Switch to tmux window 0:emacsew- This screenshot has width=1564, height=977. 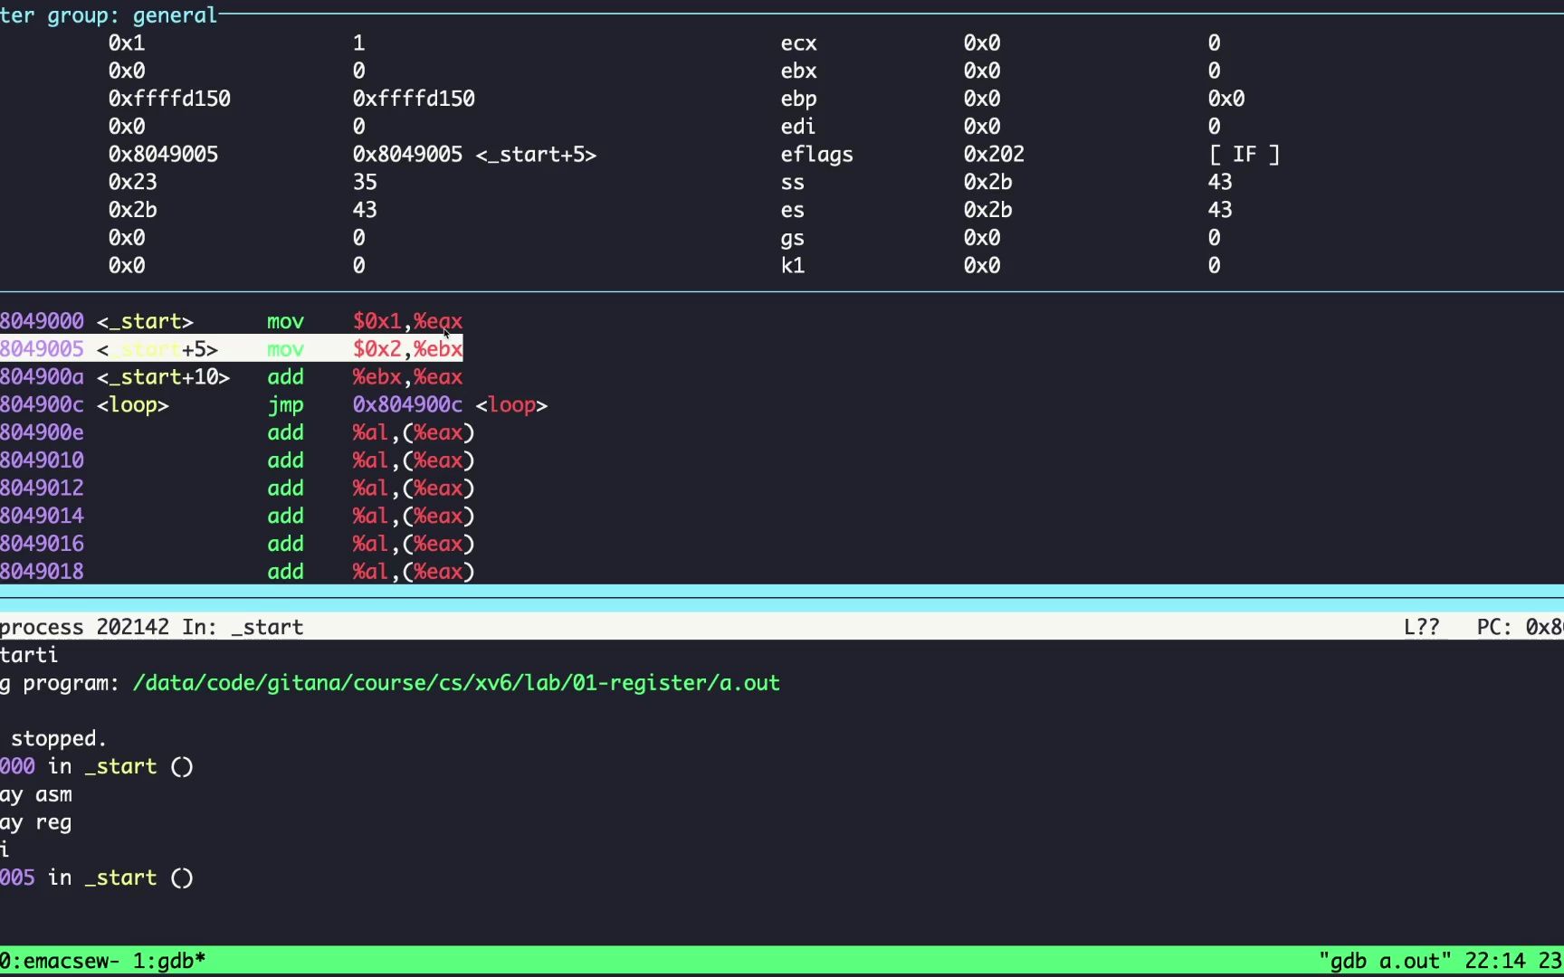coord(60,961)
